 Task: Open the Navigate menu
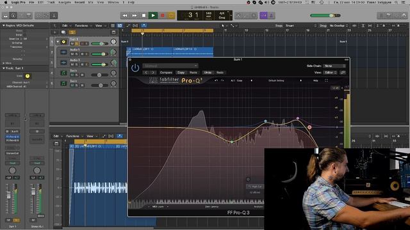64,3
